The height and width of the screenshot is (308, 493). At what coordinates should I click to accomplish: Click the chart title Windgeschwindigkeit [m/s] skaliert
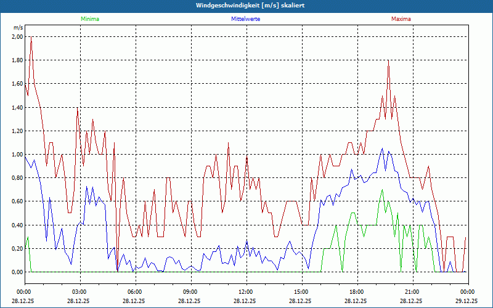(246, 6)
